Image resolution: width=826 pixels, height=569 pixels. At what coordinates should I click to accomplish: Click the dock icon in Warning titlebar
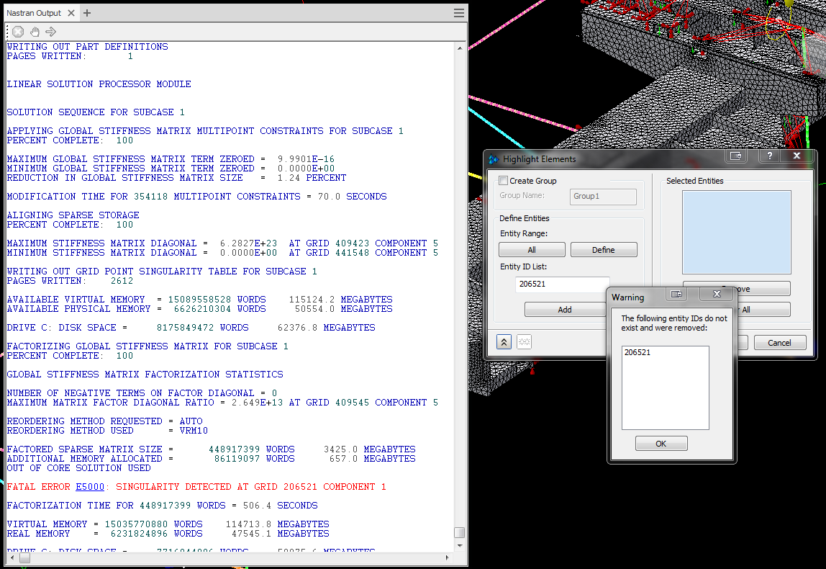tap(676, 294)
